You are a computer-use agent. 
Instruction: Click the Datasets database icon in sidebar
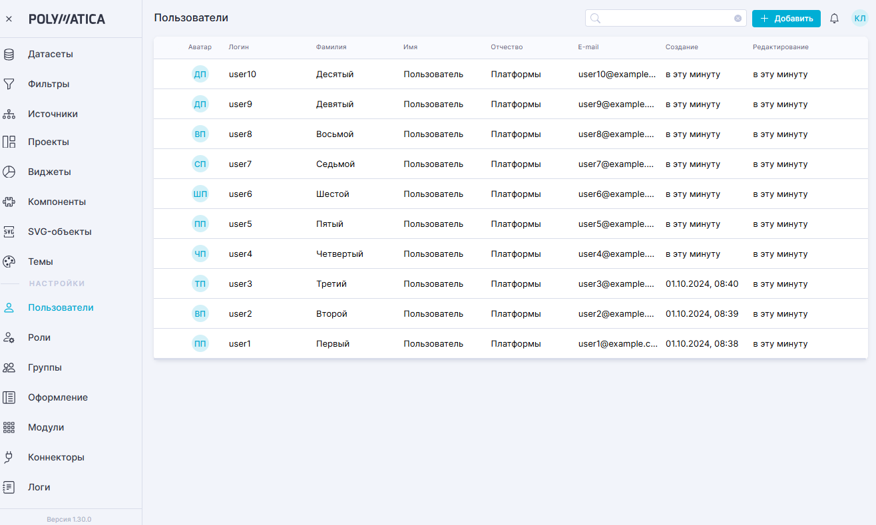(9, 55)
